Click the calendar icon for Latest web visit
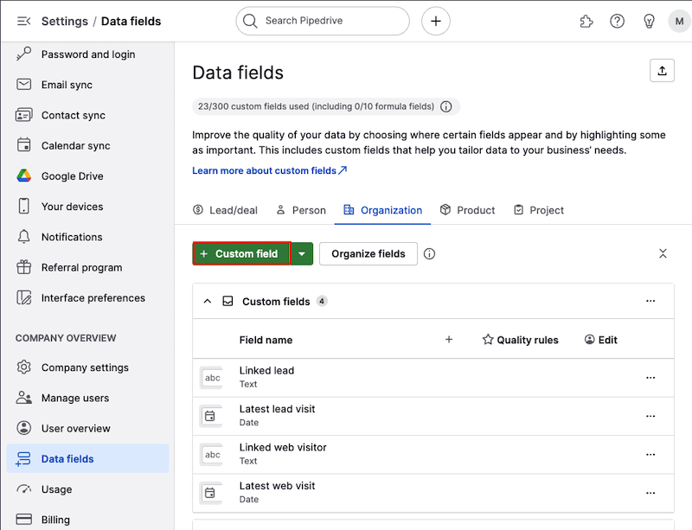Screen dimensions: 692x530 pos(210,493)
